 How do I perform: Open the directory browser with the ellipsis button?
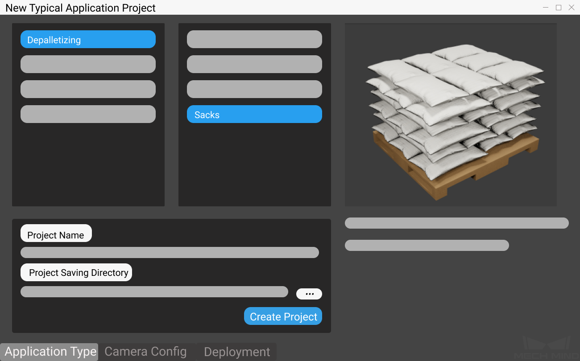(x=309, y=293)
